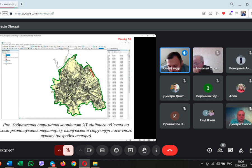Click the audio indicator on Олександр tile
Screen dimensions: 252x168
[x=185, y=53]
